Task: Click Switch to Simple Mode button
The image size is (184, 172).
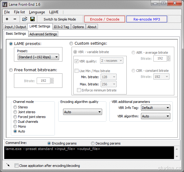Action: coord(60,19)
